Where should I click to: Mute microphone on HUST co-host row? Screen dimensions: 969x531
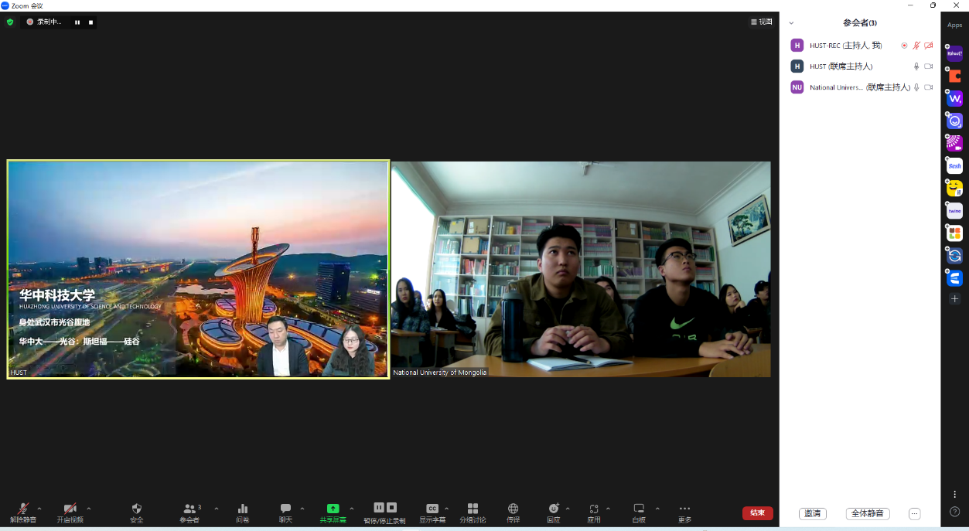pyautogui.click(x=916, y=66)
